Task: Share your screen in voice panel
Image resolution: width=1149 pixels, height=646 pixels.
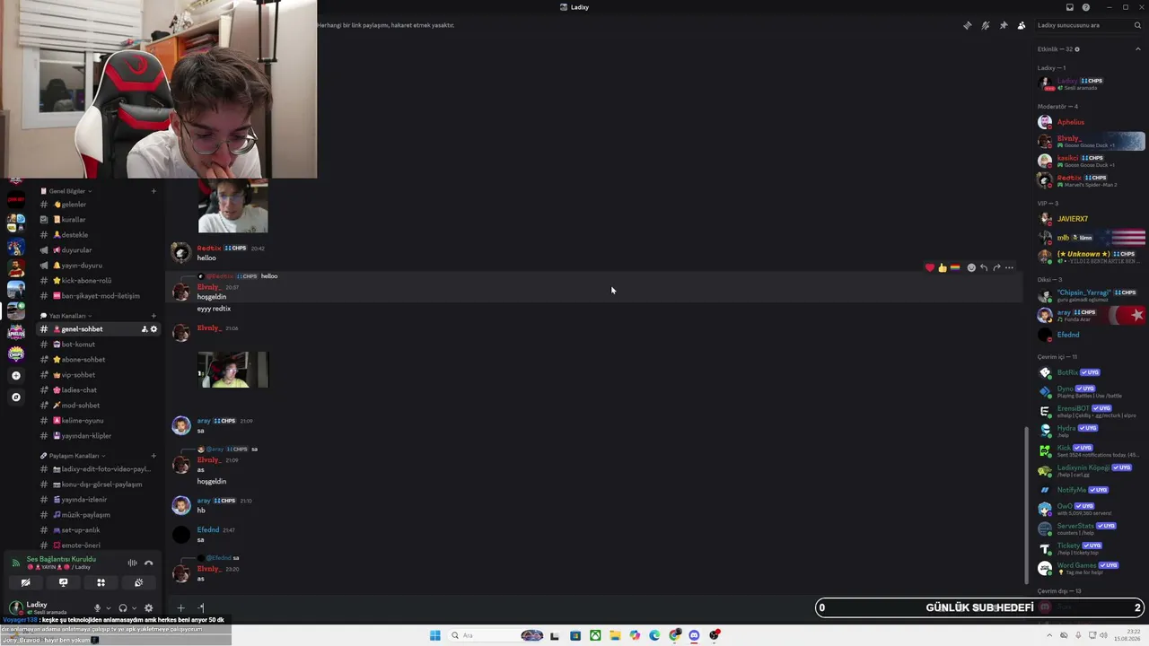Action: coord(63,582)
